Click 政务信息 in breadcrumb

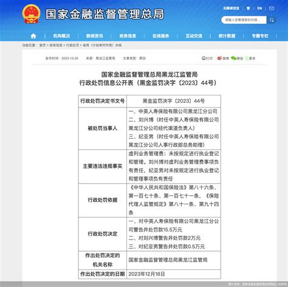56,46
